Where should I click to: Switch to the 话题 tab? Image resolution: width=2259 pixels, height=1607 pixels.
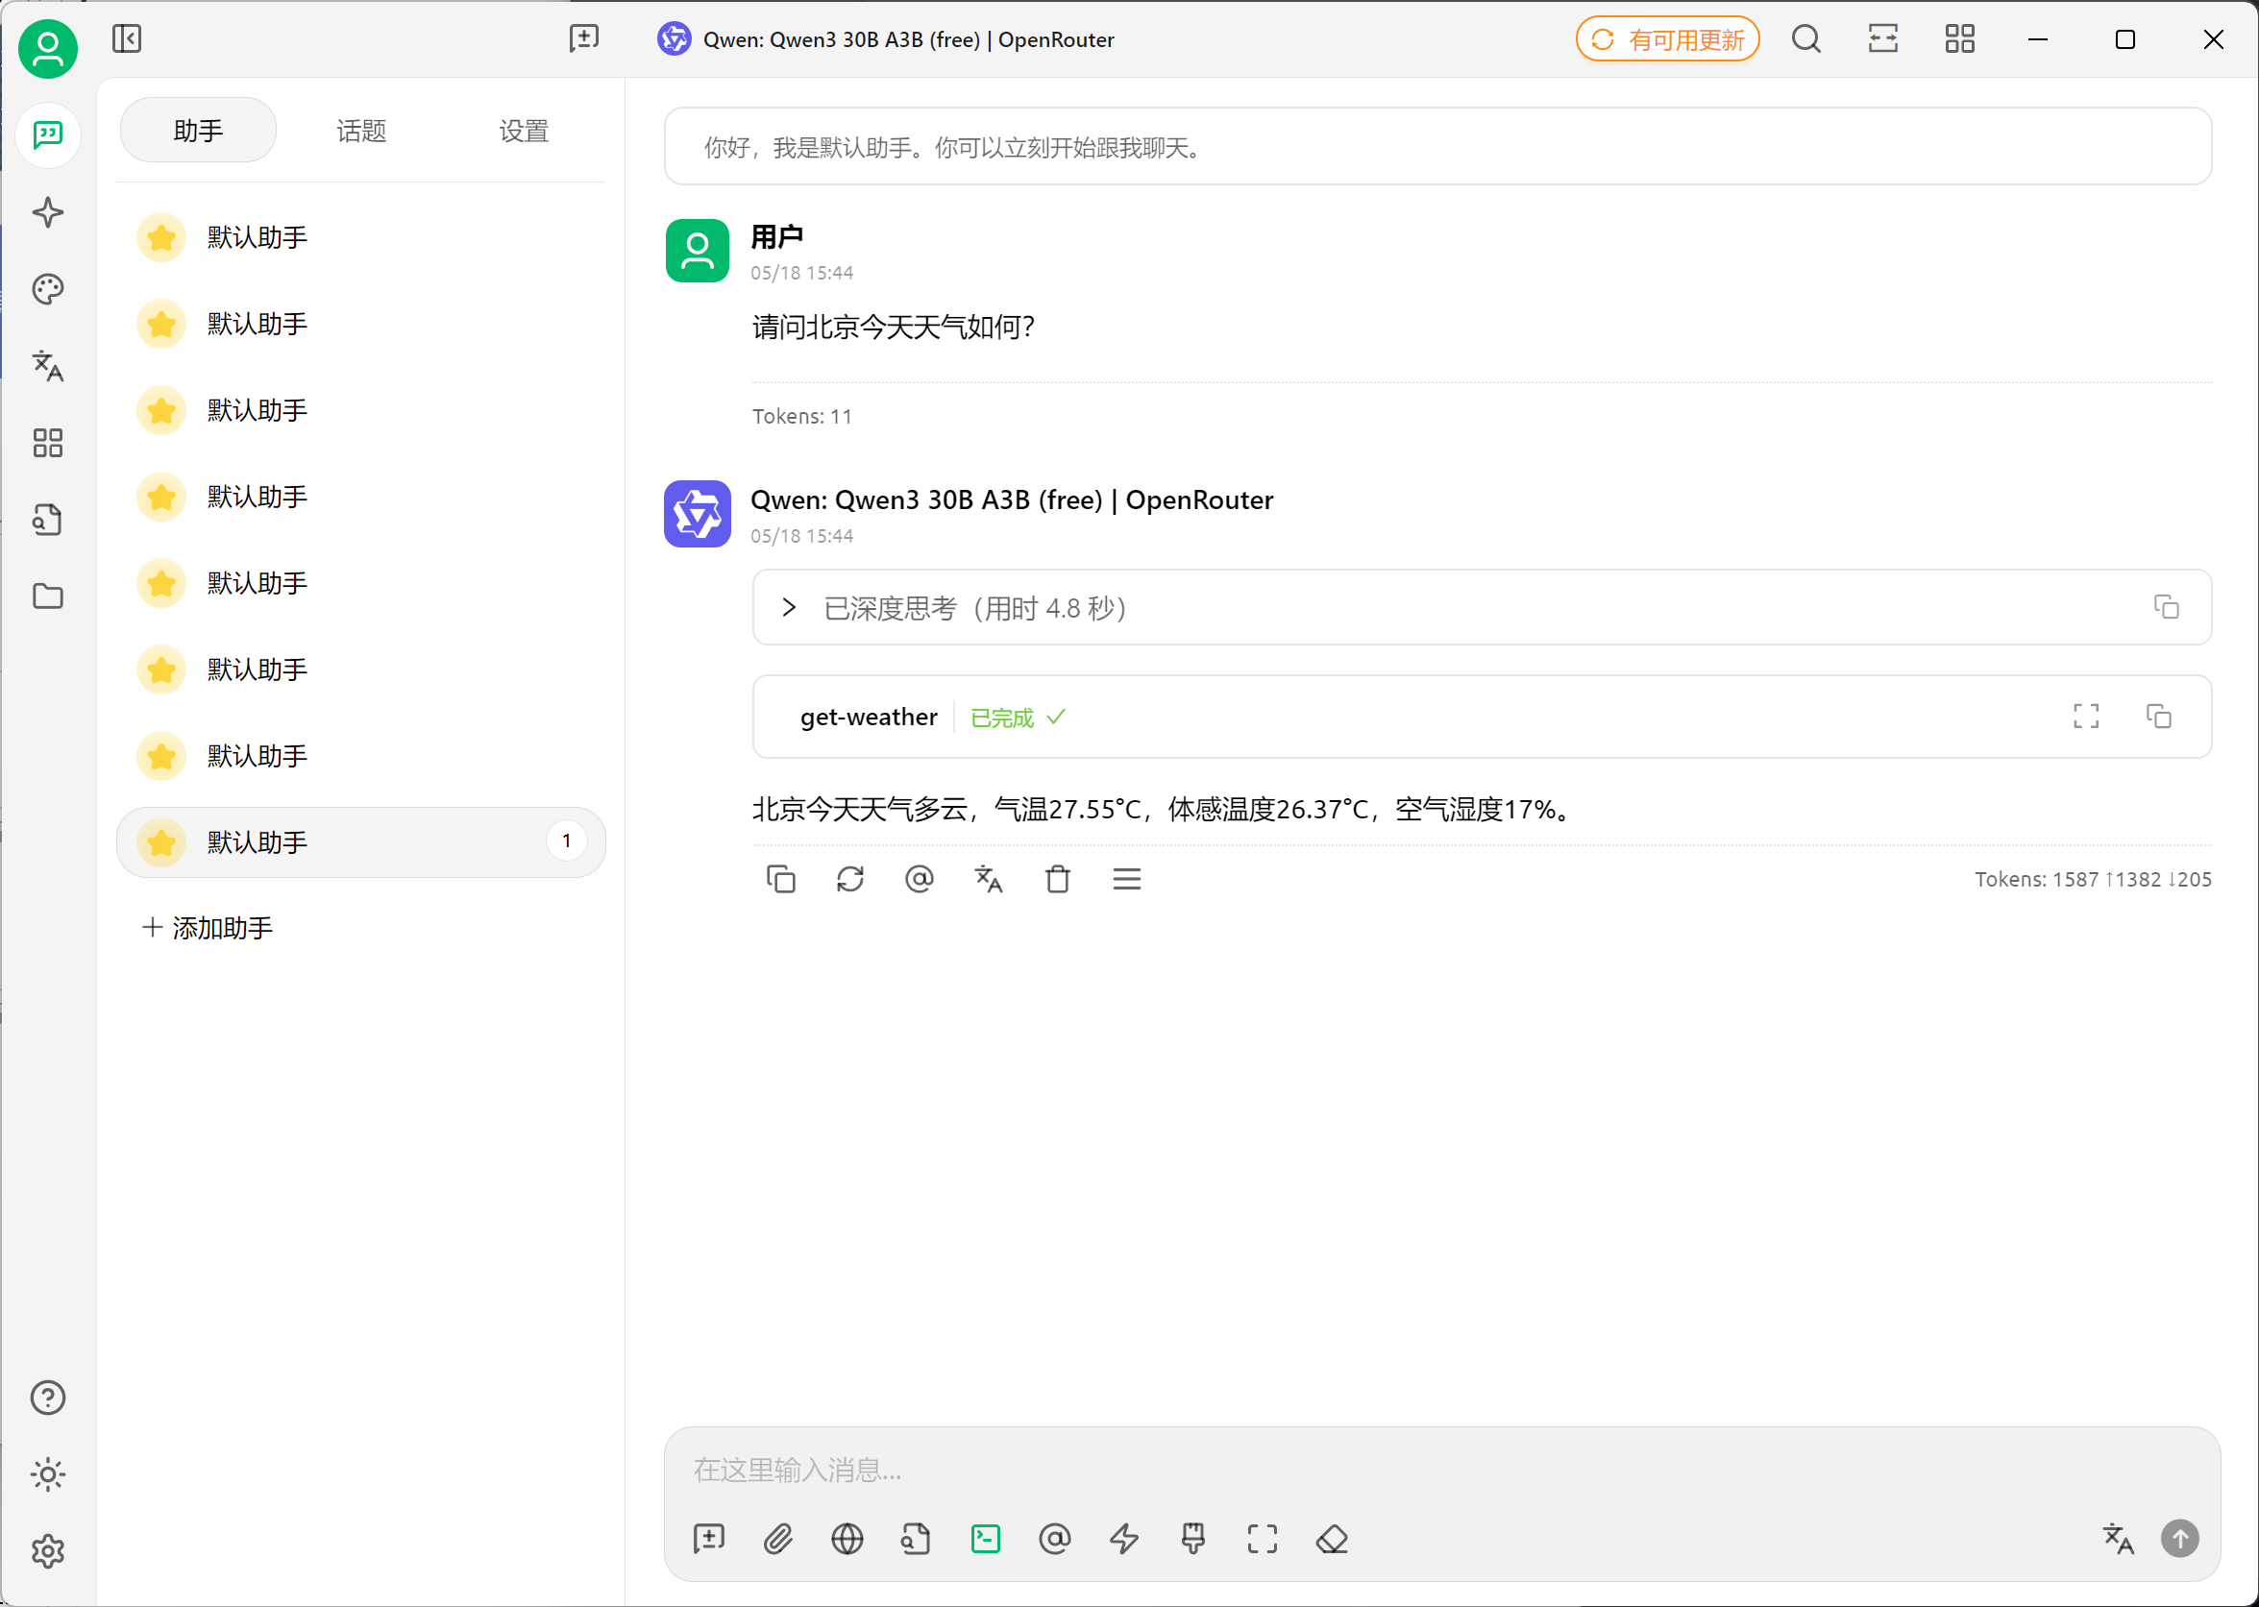(x=360, y=131)
